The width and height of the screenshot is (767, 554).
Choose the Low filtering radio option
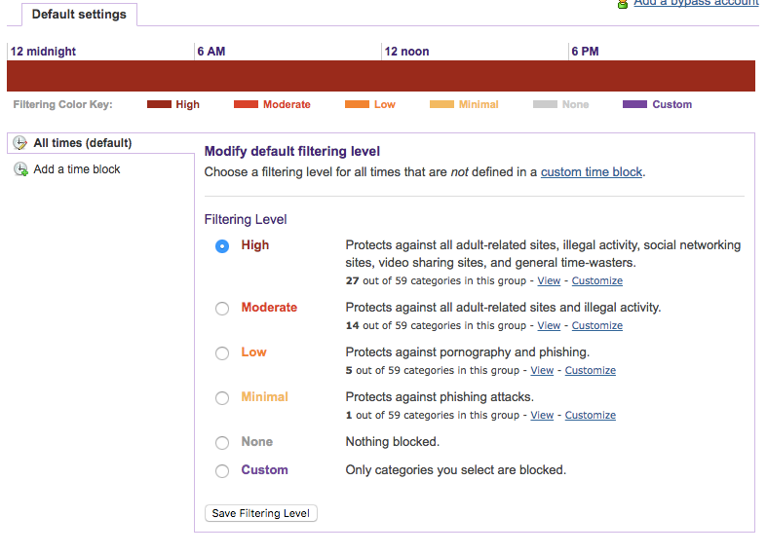(x=222, y=353)
